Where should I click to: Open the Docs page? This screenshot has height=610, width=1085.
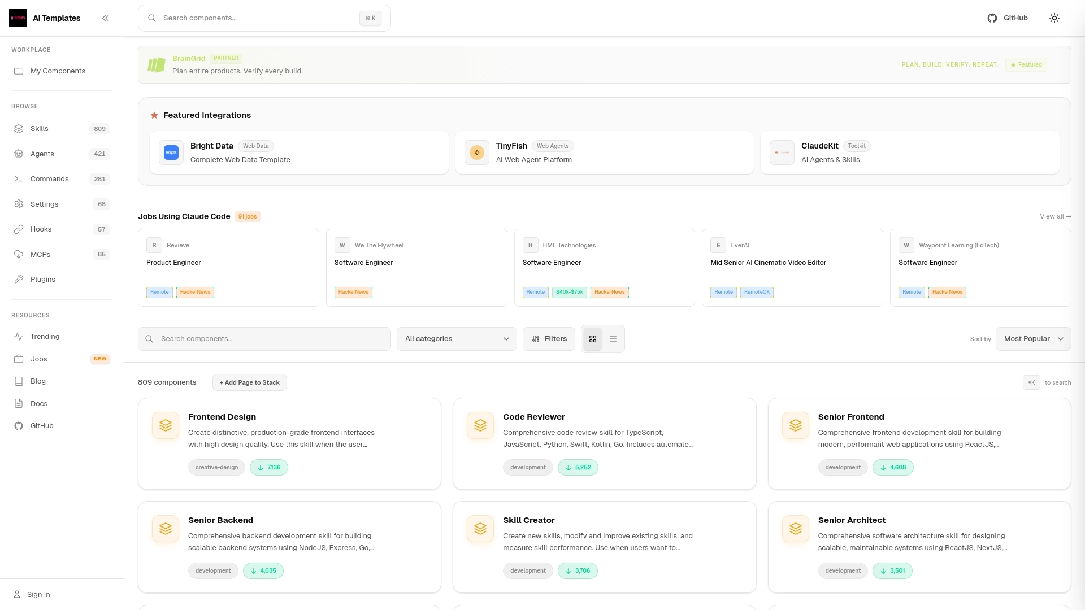[62, 403]
